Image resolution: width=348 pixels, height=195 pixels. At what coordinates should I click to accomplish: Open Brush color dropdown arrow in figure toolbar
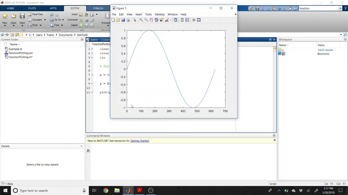(170, 20)
